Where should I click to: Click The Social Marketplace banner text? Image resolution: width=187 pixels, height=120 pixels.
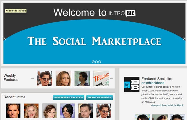(94, 41)
